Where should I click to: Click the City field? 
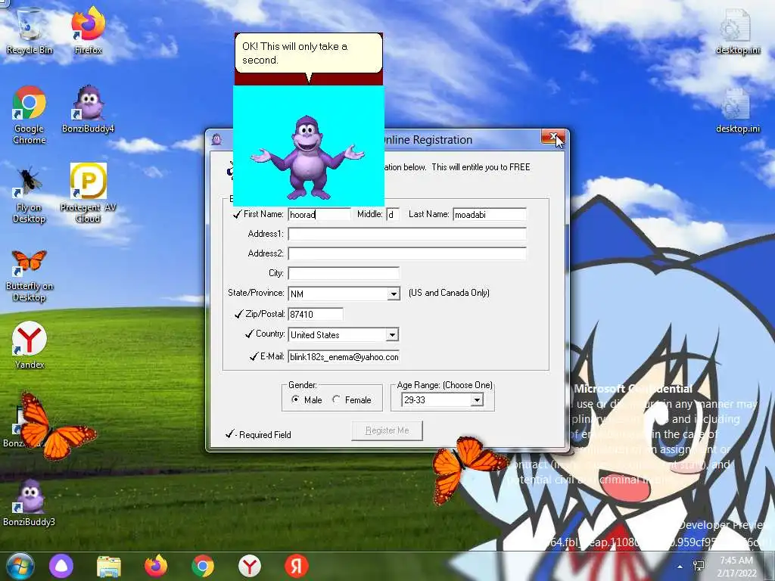click(344, 273)
